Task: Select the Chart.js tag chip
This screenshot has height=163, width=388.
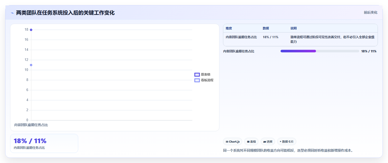Action: [x=233, y=142]
